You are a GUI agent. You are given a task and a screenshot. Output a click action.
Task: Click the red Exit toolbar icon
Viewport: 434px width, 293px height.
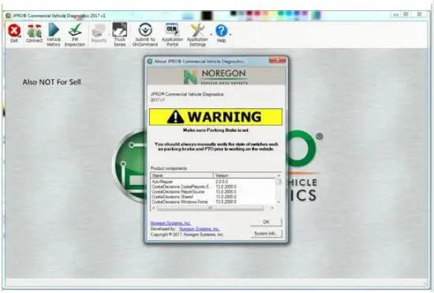[x=14, y=31]
